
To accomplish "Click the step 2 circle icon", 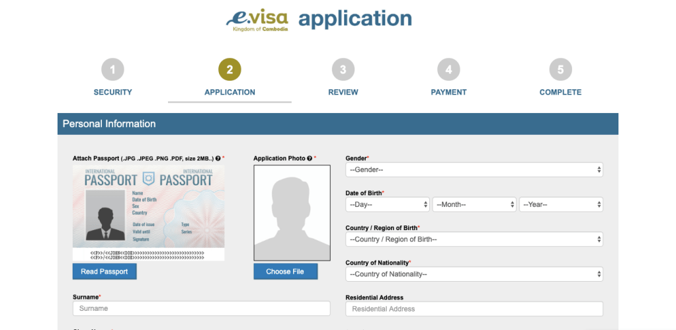I will point(230,69).
